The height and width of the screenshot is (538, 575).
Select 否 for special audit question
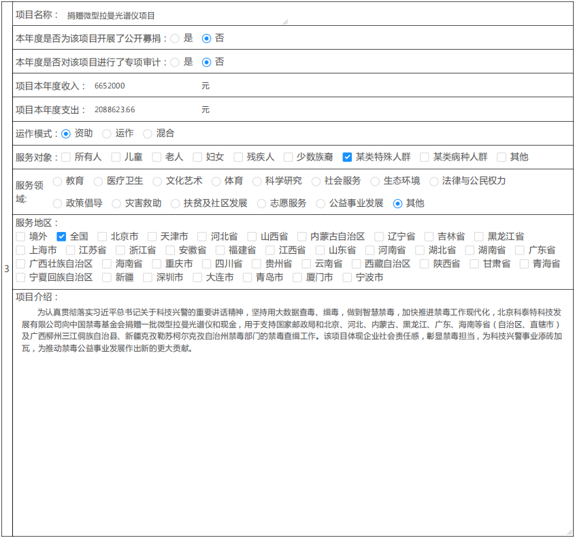(x=207, y=63)
